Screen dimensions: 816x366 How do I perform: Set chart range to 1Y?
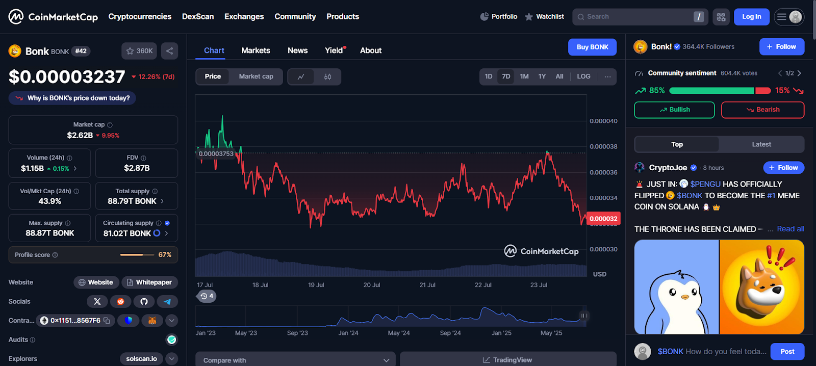click(542, 76)
